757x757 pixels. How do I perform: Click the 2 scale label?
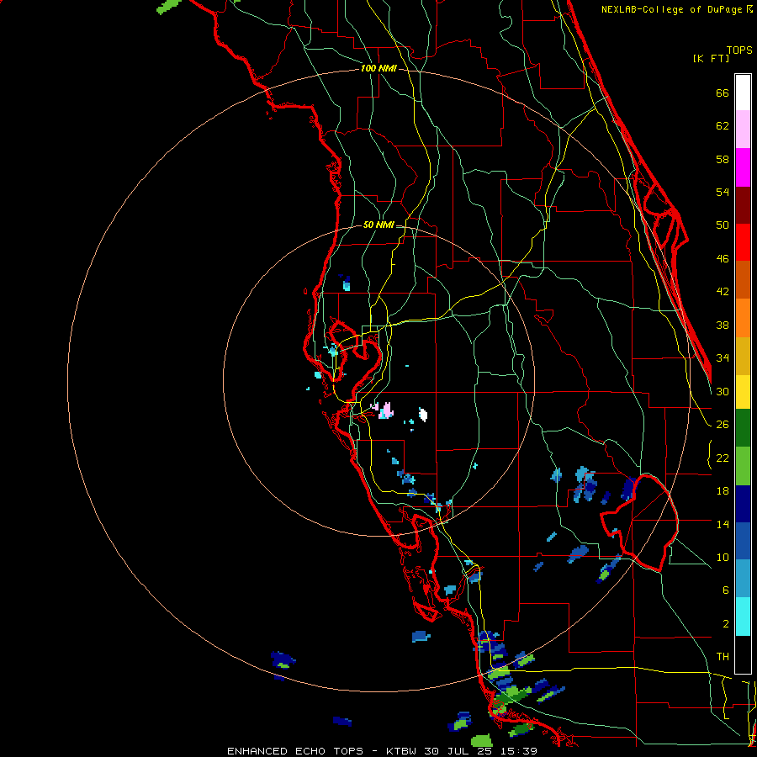click(x=725, y=624)
